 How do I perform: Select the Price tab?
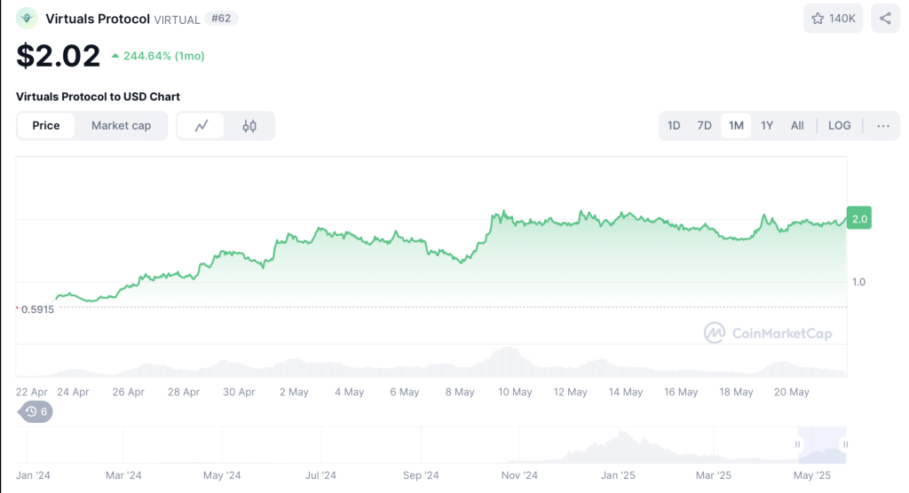[46, 126]
